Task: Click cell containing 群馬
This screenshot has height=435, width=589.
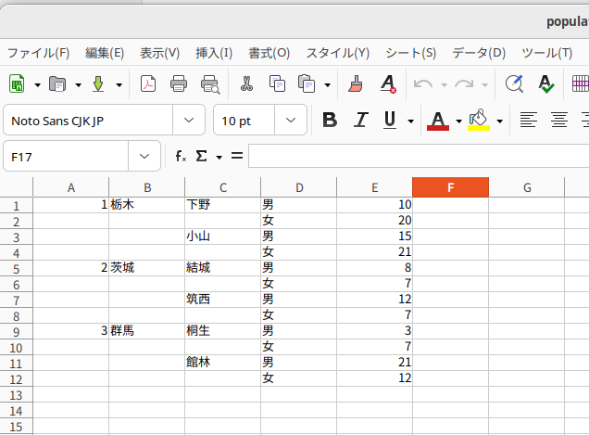Action: tap(147, 331)
